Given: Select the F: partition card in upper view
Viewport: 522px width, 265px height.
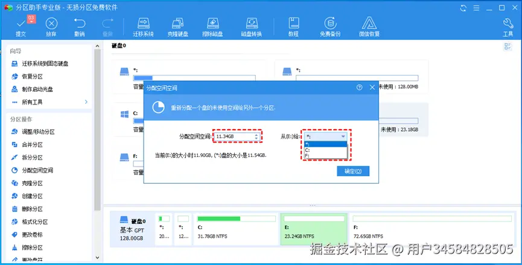Looking at the screenshot, I should point(128,164).
